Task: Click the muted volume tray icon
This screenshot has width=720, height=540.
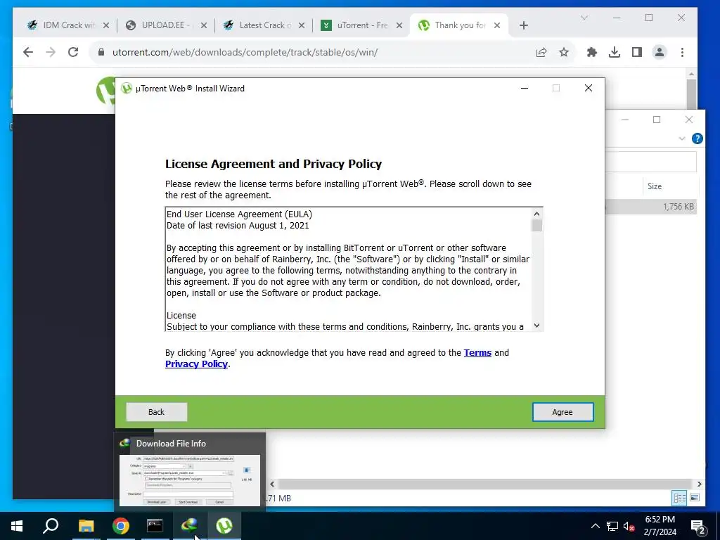Action: [629, 526]
